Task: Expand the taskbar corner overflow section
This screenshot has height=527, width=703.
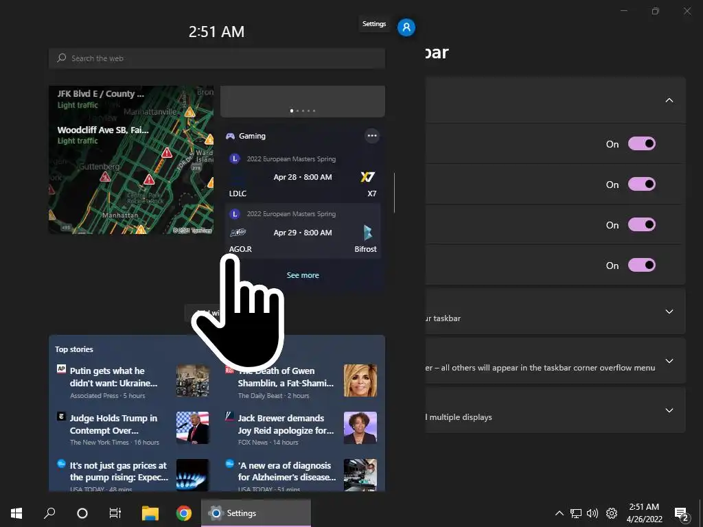Action: click(669, 361)
